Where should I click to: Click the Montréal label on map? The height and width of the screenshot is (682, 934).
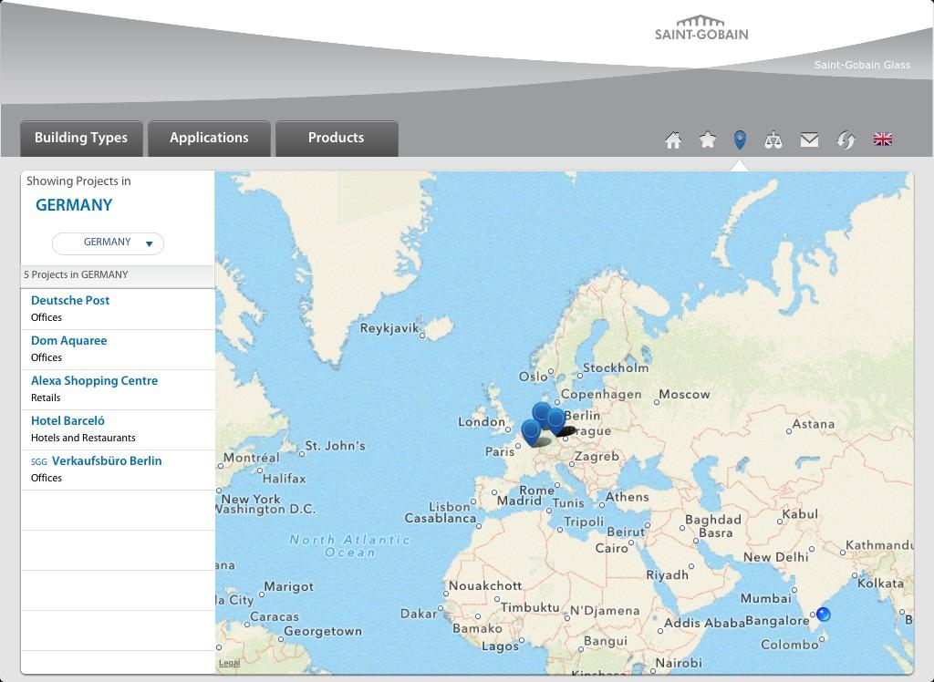(252, 458)
